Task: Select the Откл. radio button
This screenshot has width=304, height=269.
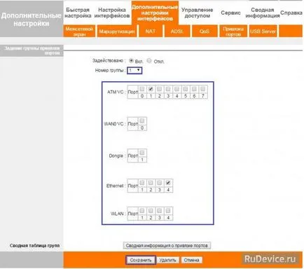Action: [149, 61]
